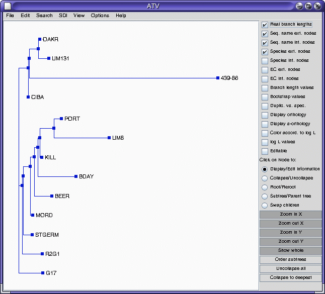325x294 pixels.
Task: Select the Collapse/Uncollapse radio option
Action: click(265, 178)
